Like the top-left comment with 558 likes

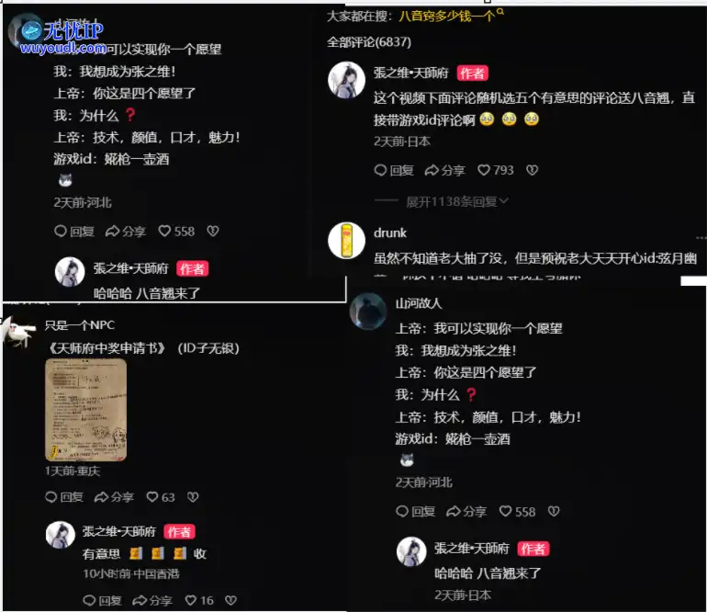coord(176,232)
